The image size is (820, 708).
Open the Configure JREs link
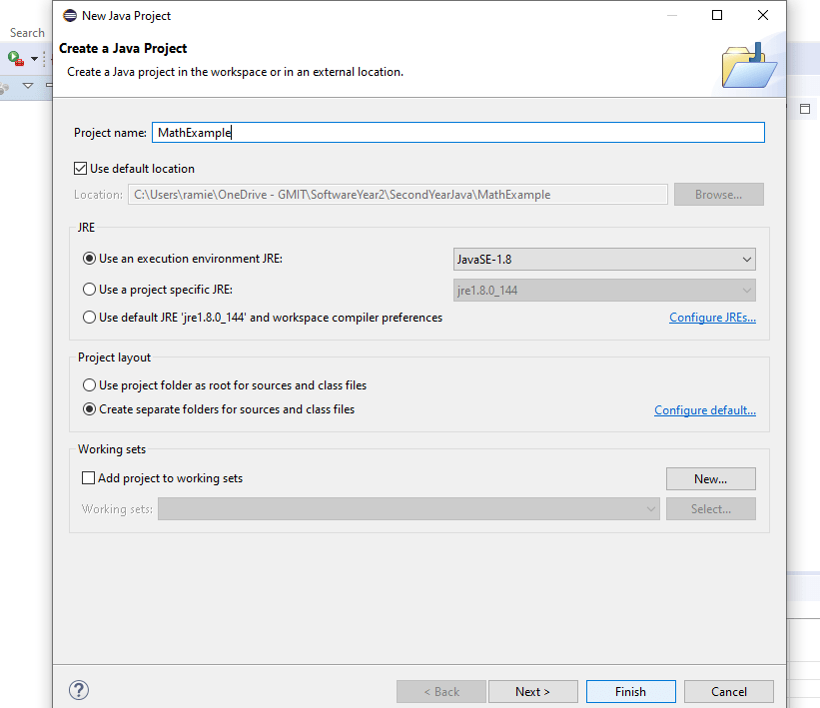point(712,318)
